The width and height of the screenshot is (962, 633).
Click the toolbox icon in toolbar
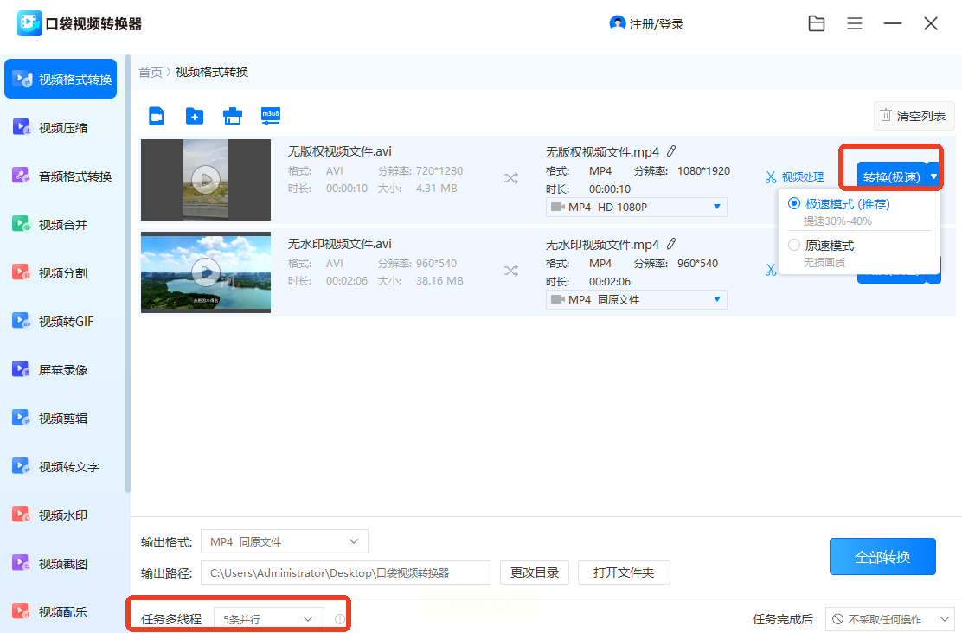pyautogui.click(x=233, y=116)
